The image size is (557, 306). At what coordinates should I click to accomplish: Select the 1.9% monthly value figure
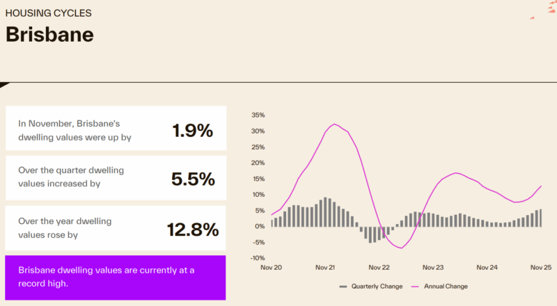pyautogui.click(x=192, y=129)
